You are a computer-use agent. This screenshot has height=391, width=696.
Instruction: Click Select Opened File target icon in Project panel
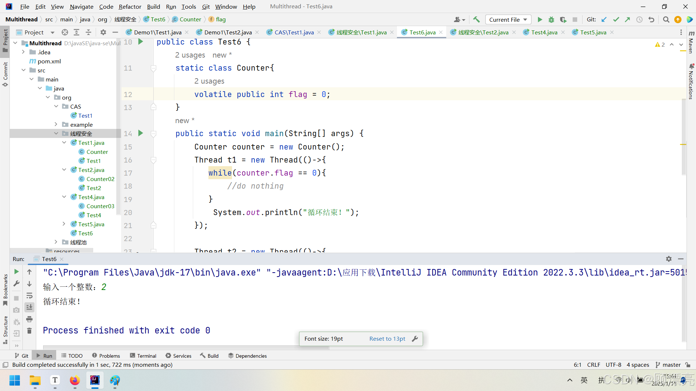click(65, 32)
